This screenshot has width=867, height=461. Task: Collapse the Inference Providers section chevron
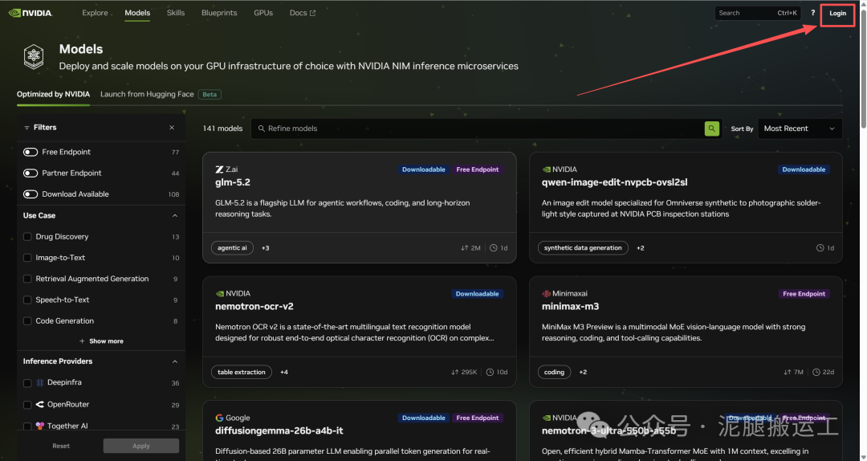(x=175, y=361)
